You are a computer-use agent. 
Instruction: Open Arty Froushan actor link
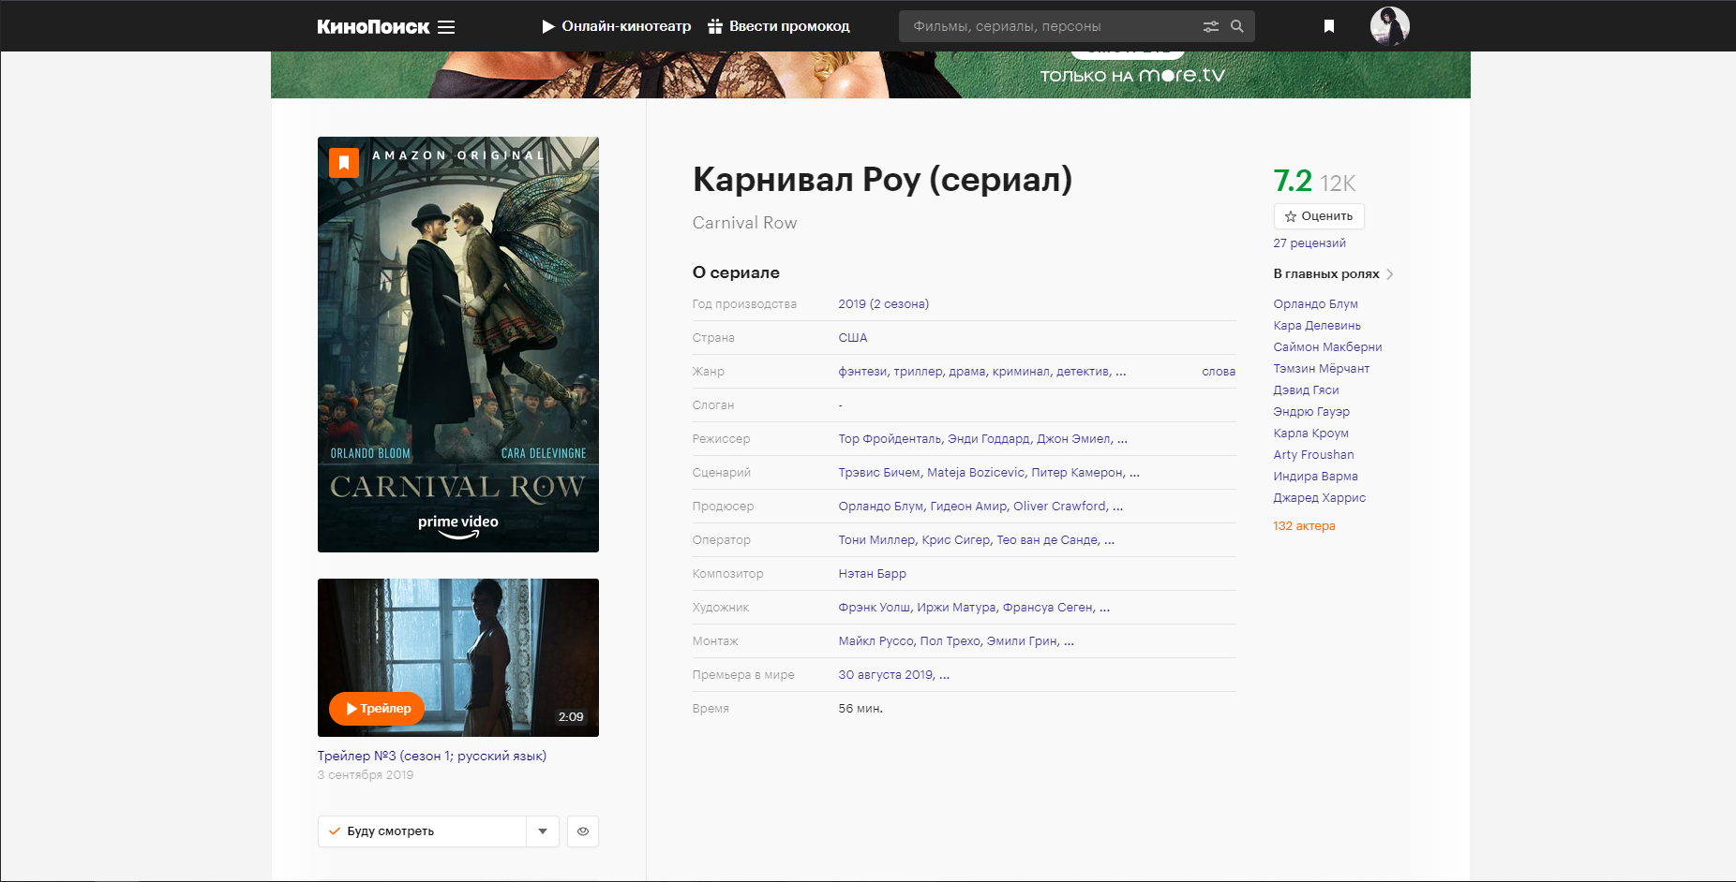(1313, 455)
